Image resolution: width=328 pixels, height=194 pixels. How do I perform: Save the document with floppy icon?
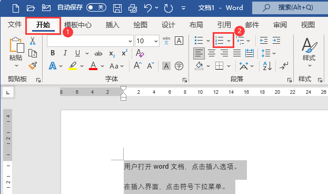117,8
